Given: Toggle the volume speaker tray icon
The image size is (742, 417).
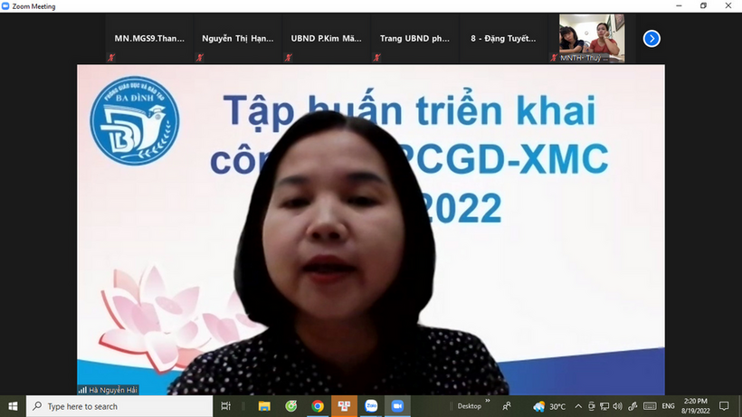Looking at the screenshot, I should point(618,406).
